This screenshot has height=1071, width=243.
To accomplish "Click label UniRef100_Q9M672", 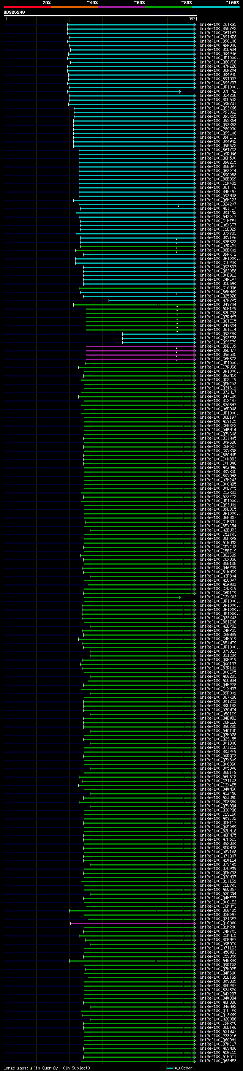I will [218, 146].
